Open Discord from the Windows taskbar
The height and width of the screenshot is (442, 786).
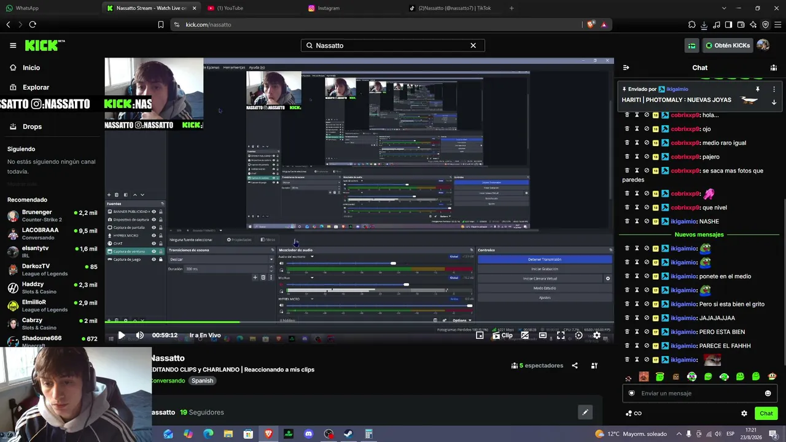coord(309,434)
